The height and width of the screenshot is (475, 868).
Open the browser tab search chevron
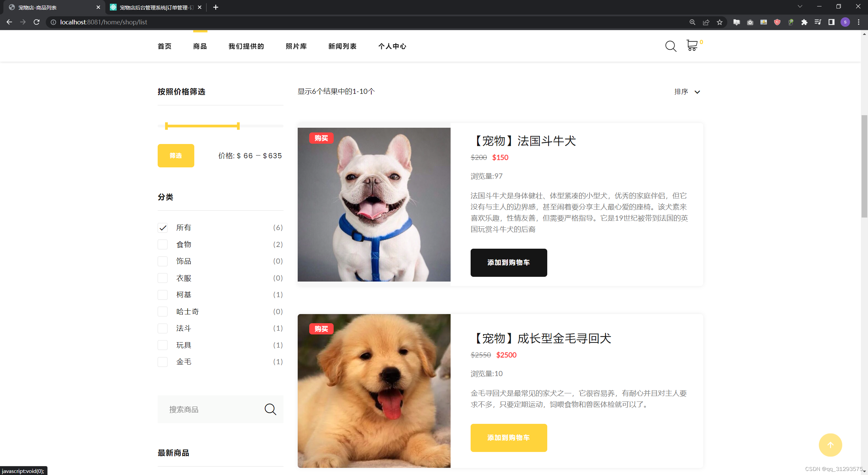point(800,7)
